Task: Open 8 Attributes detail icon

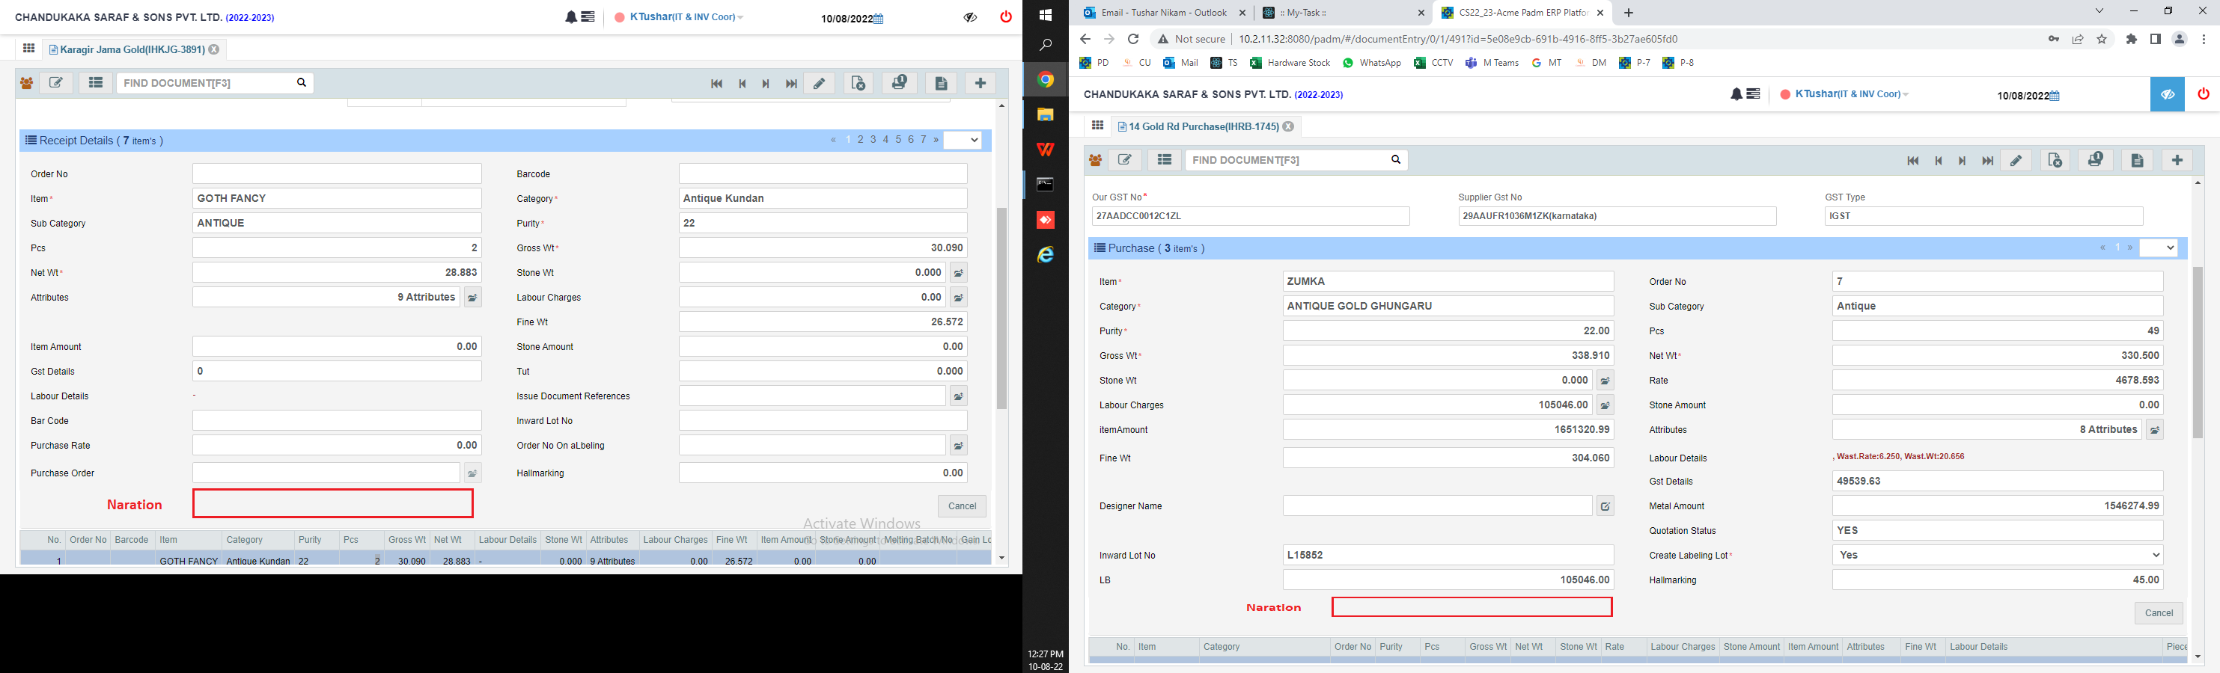Action: coord(2154,430)
